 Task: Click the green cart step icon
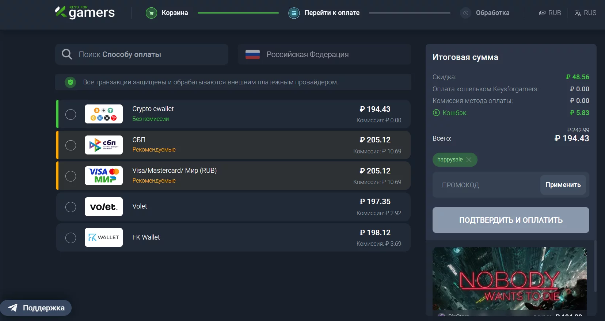[151, 13]
